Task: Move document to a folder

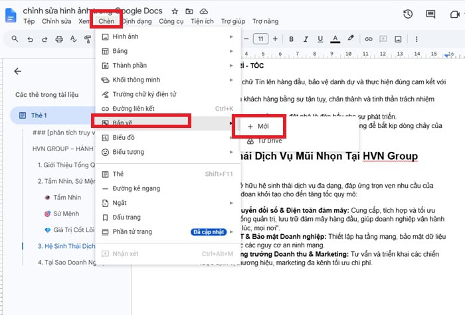Action: coord(189,11)
